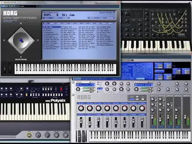Click top-left large knob on the MS-20 panel
The image size is (192, 144).
click(x=127, y=13)
